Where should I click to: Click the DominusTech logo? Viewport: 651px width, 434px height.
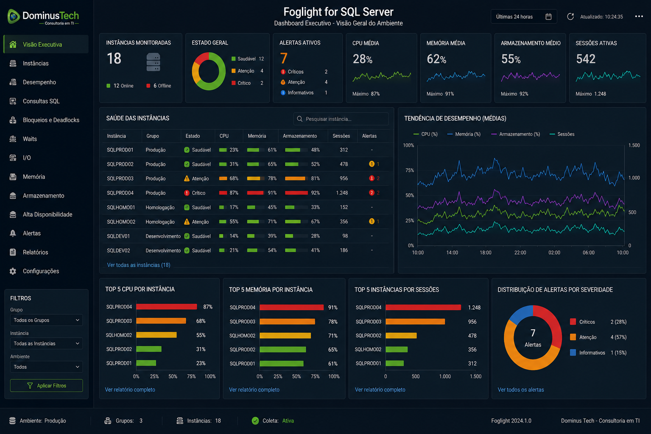pos(44,17)
